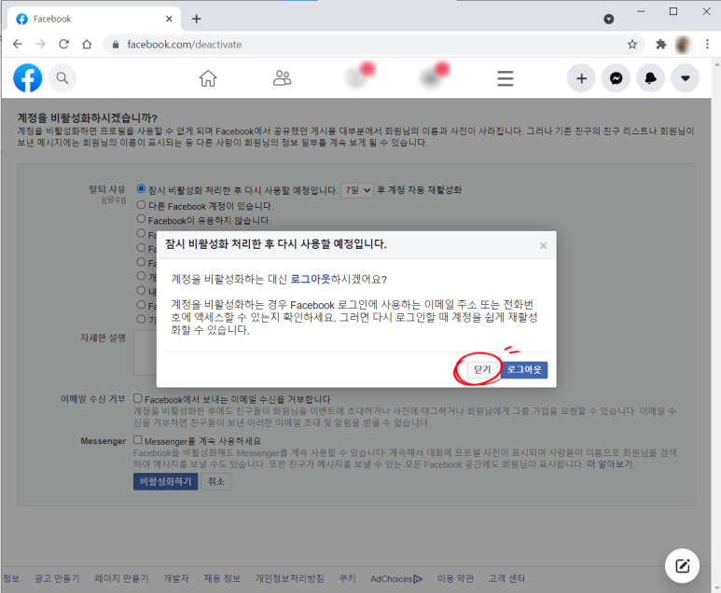Open the AdChoices footer link
Image resolution: width=721 pixels, height=593 pixels.
(x=396, y=579)
